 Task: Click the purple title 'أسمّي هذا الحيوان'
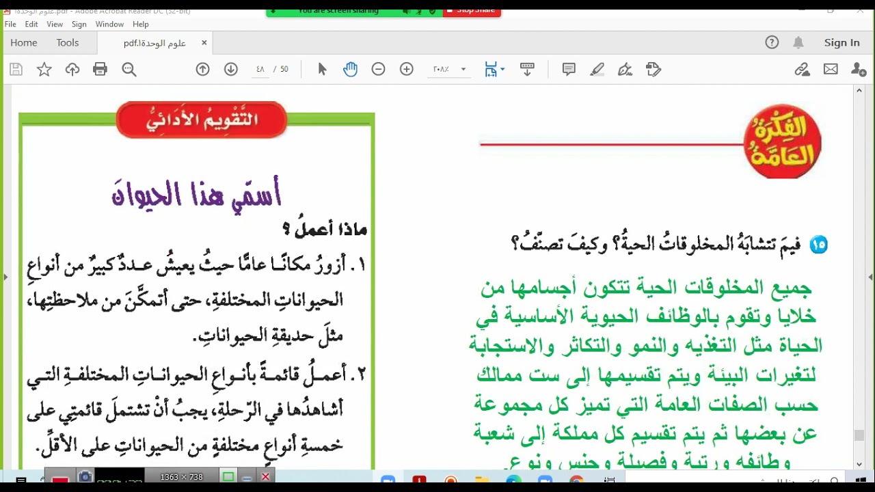pyautogui.click(x=196, y=193)
